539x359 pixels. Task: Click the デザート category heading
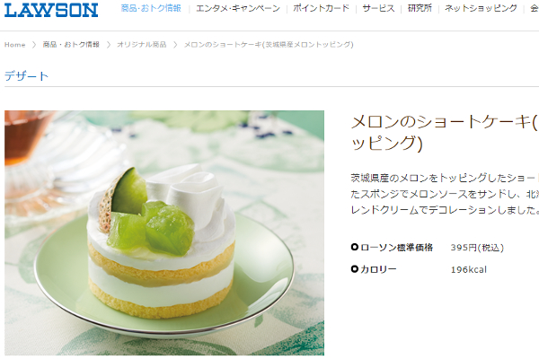click(26, 76)
